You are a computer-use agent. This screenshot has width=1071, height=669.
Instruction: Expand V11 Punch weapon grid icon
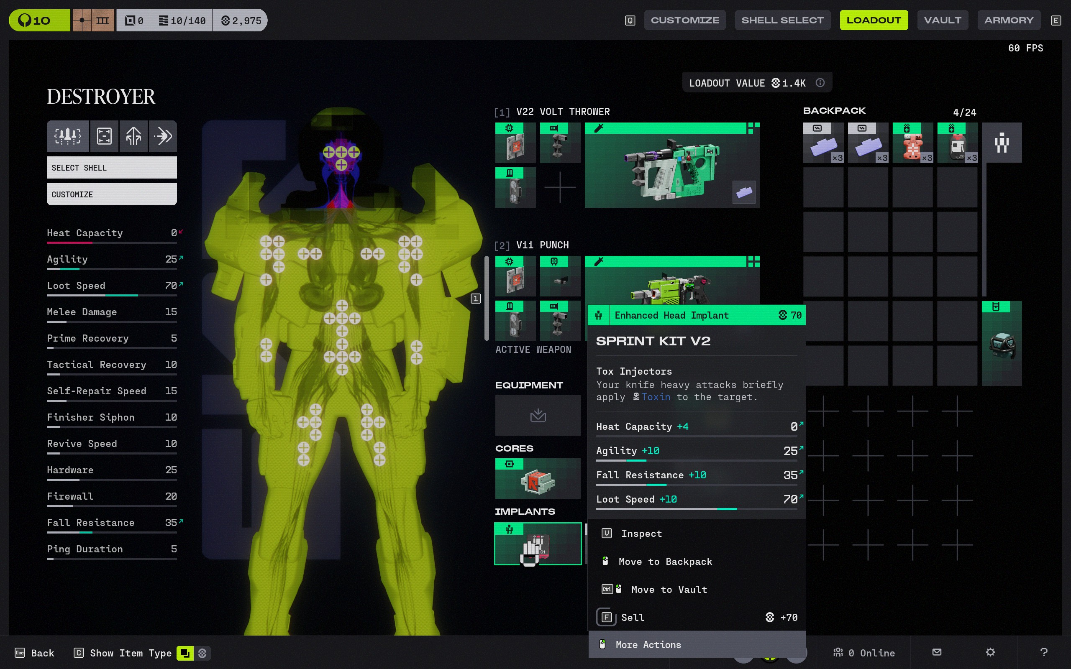[x=753, y=261]
